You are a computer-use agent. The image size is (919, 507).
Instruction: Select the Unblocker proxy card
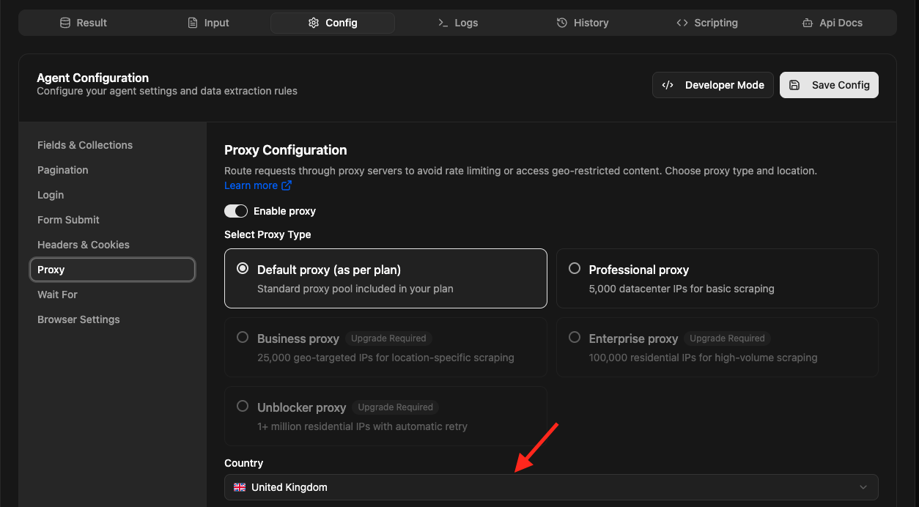point(385,416)
